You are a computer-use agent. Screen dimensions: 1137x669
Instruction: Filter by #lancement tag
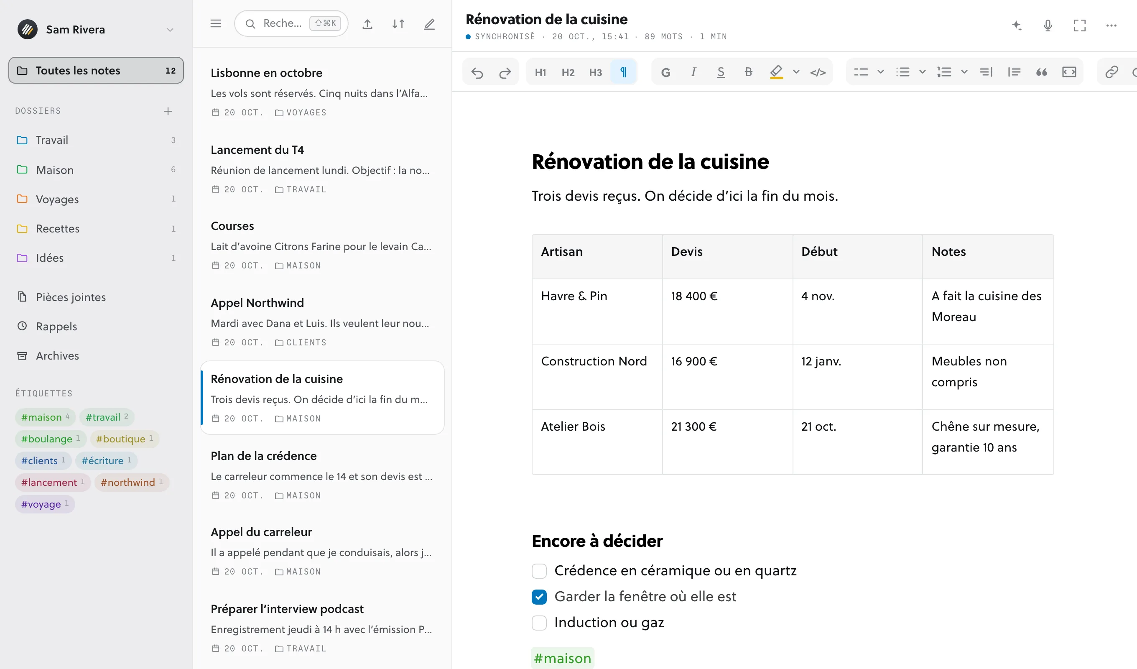(x=53, y=482)
